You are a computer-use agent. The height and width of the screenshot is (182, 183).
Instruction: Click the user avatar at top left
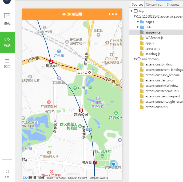click(7, 2)
